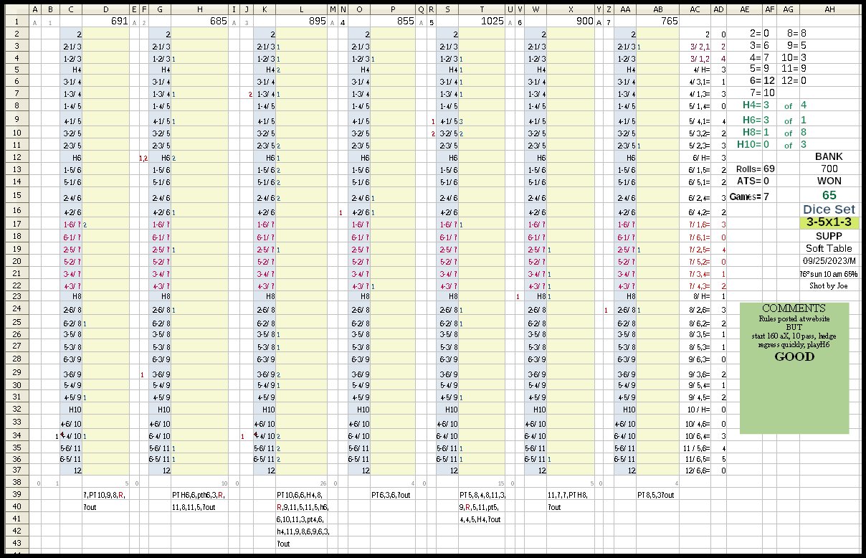Click summary cell 12/ 6,6=
Viewport: 866px width, 558px height.
click(x=695, y=470)
